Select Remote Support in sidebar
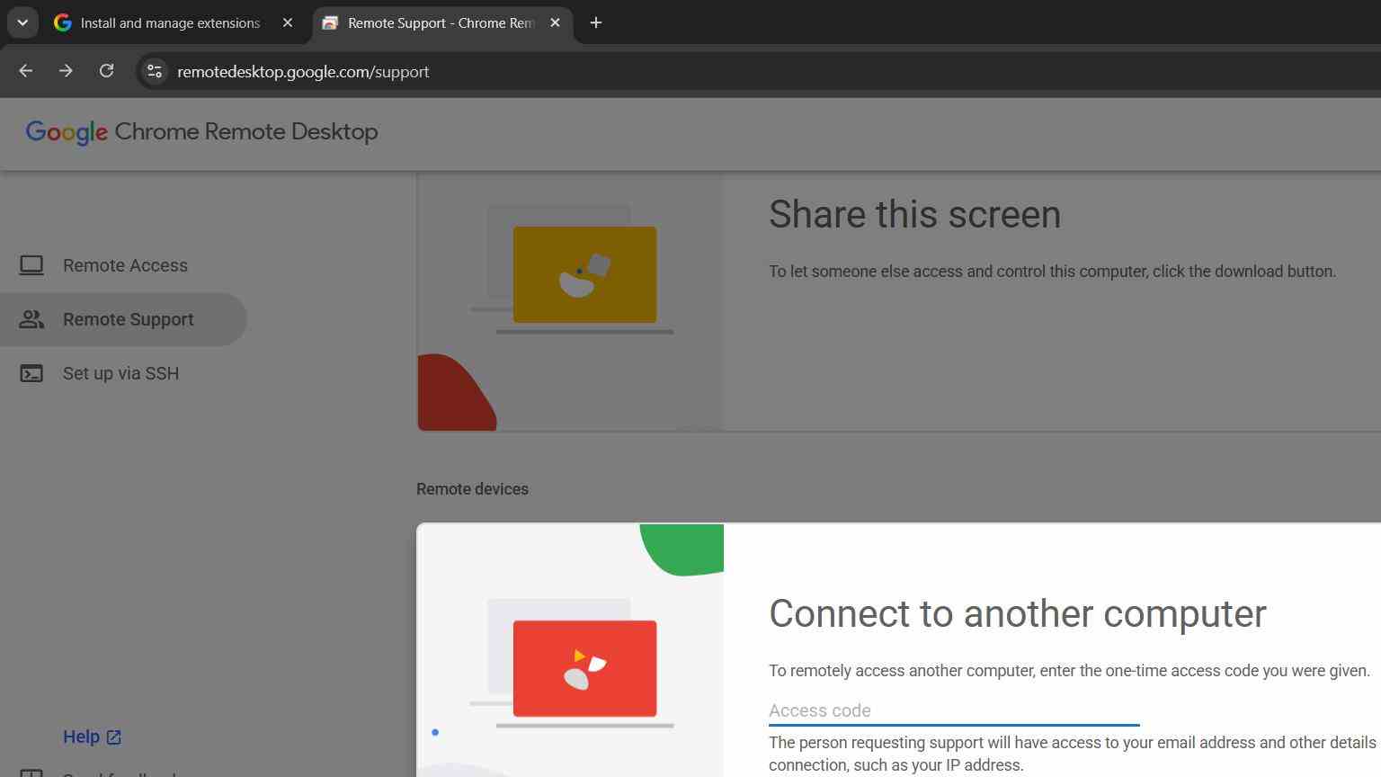 123,319
